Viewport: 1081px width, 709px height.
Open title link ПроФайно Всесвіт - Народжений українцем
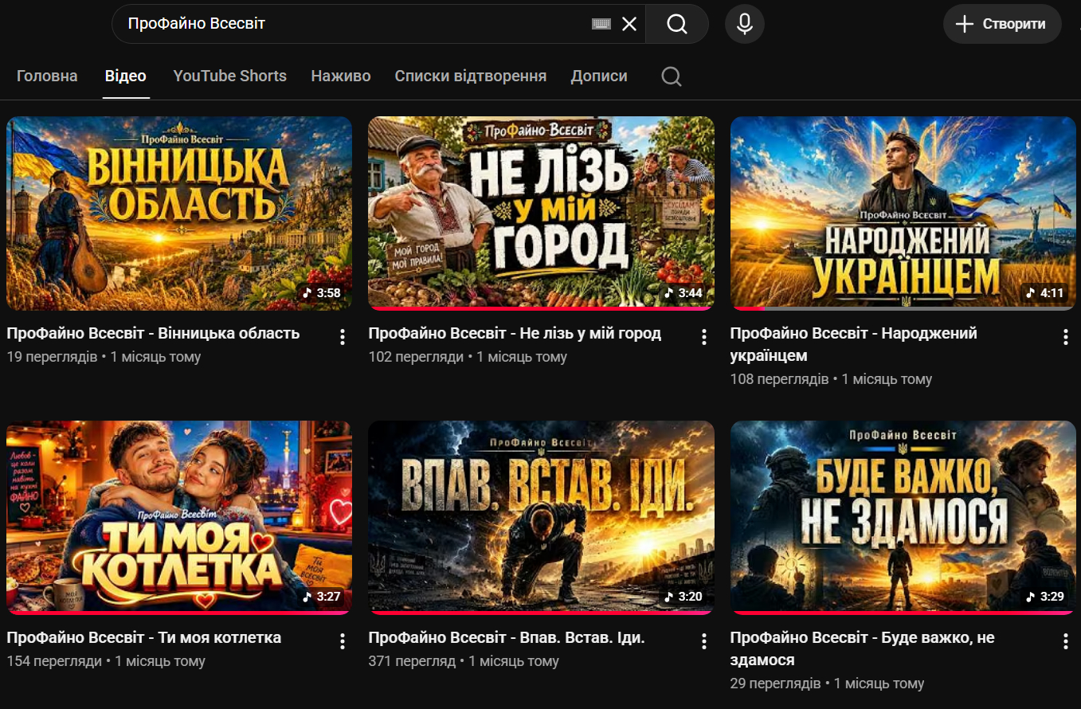853,344
